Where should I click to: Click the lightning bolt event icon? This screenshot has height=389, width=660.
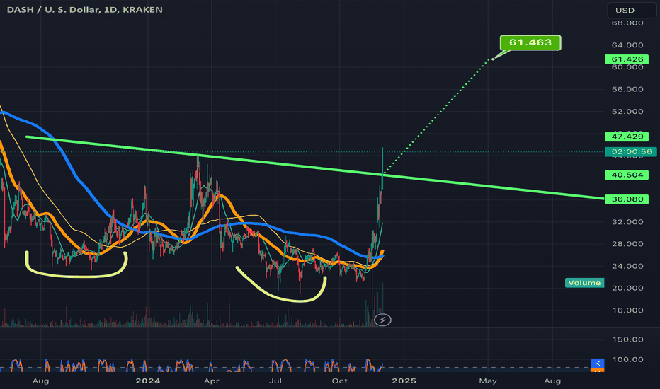pyautogui.click(x=382, y=320)
